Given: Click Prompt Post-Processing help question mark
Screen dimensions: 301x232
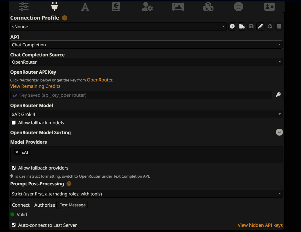Looking at the screenshot, I should [69, 184].
